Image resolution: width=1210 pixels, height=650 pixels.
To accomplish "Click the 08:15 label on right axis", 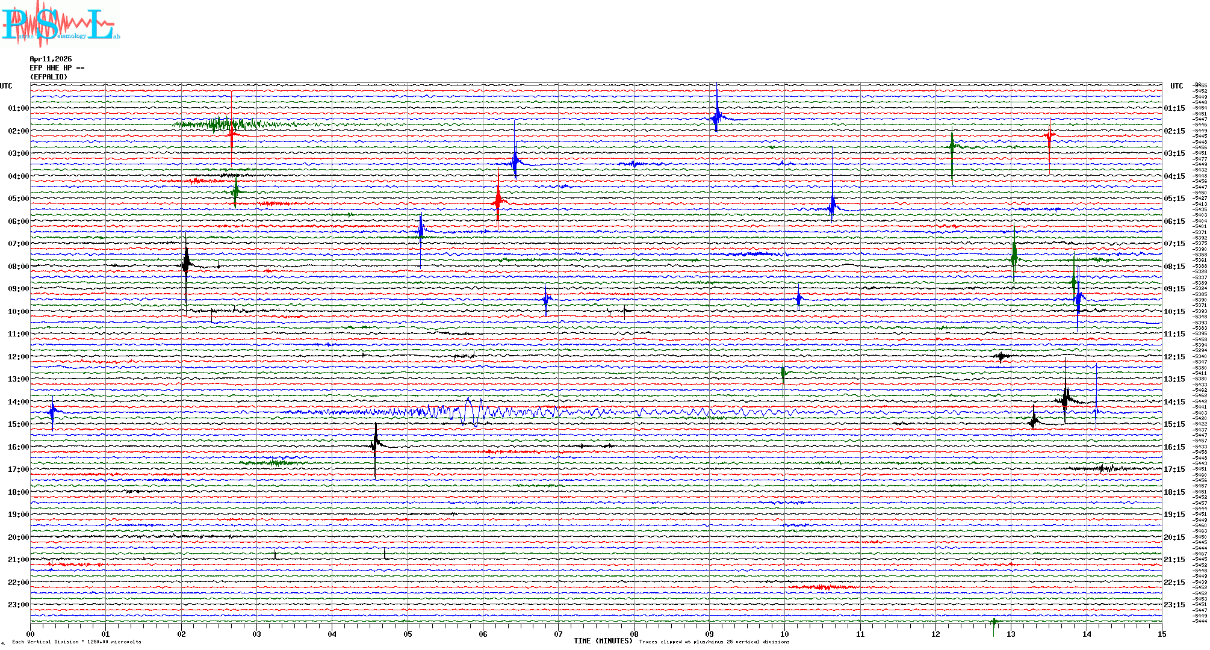I will point(1174,267).
